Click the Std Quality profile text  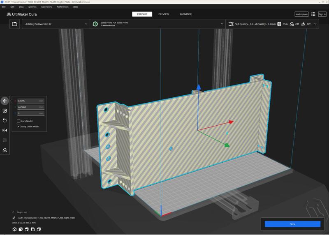tap(255, 24)
